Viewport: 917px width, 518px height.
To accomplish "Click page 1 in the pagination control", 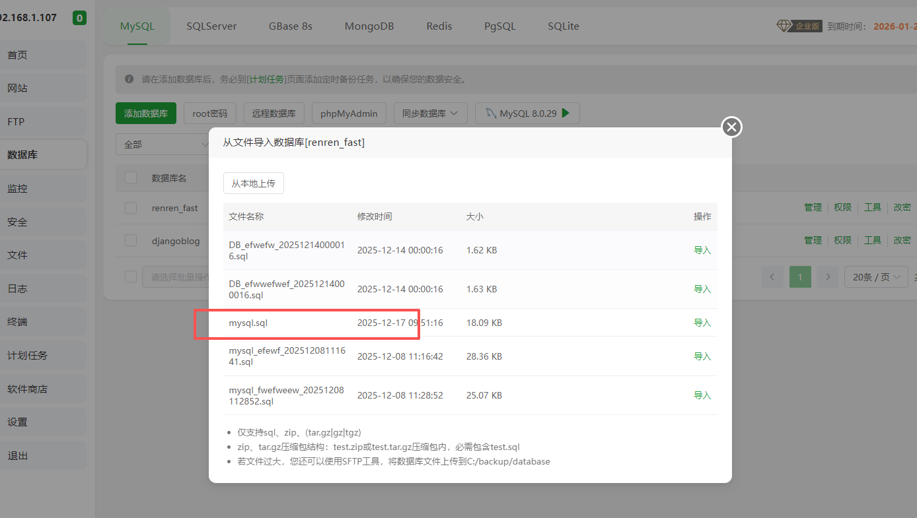I will 800,276.
